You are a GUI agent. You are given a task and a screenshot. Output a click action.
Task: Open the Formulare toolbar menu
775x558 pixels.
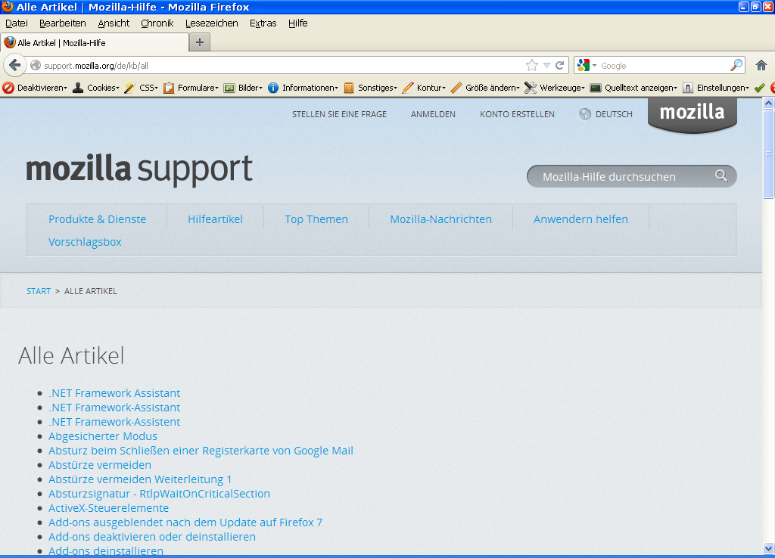(x=191, y=88)
